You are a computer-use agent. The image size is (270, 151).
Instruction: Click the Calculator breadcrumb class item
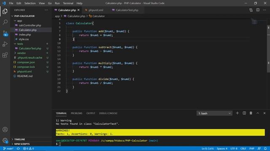point(97,16)
